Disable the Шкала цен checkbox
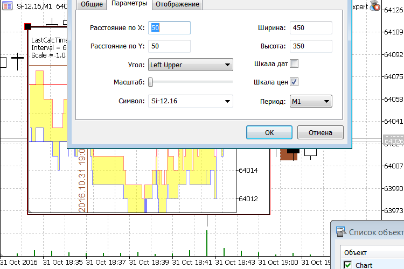Viewport: 404px width, 269px height. tap(294, 82)
